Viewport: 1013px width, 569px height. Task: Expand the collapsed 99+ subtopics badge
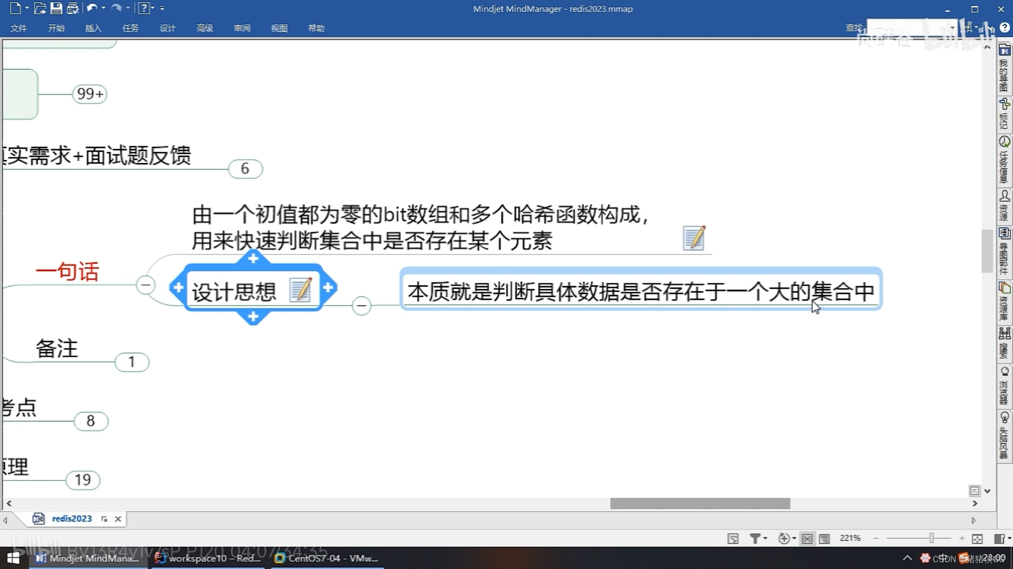[x=90, y=94]
